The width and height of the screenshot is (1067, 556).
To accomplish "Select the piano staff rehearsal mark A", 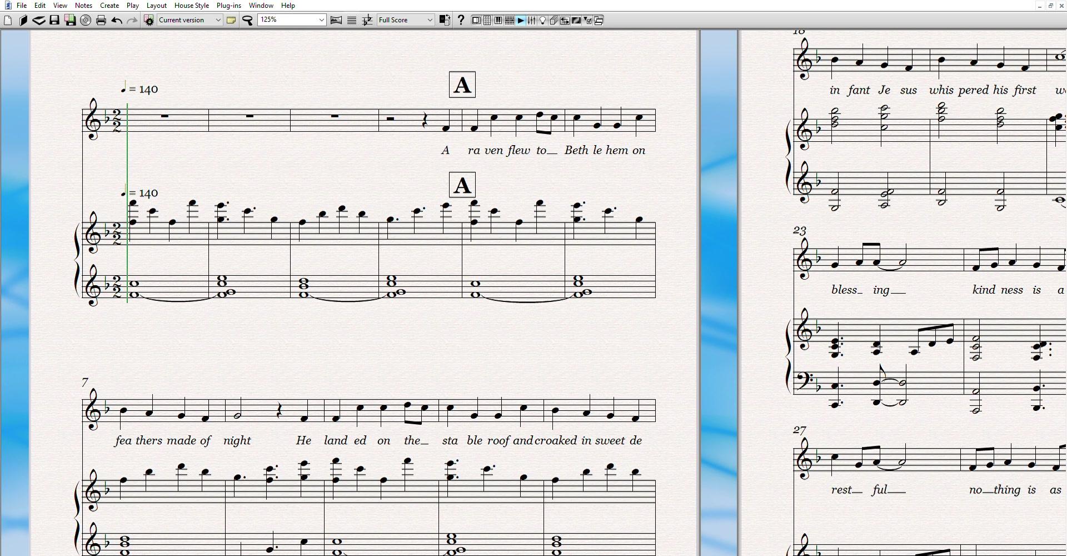I will tap(462, 185).
